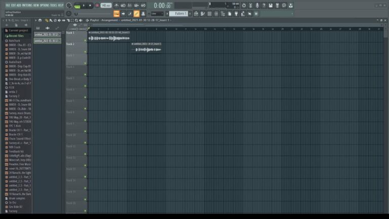Screen dimensions: 389x219
Task: Open the VIEW menu
Action: [x=36, y=5]
